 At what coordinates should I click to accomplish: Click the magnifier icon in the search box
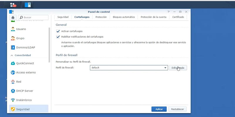coord(21,18)
